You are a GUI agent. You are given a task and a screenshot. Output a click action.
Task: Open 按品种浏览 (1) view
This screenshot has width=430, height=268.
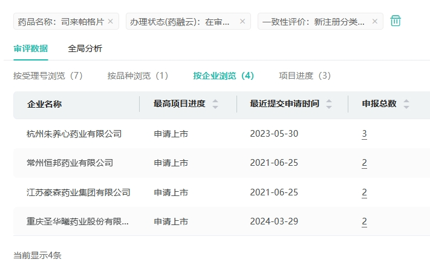[138, 76]
